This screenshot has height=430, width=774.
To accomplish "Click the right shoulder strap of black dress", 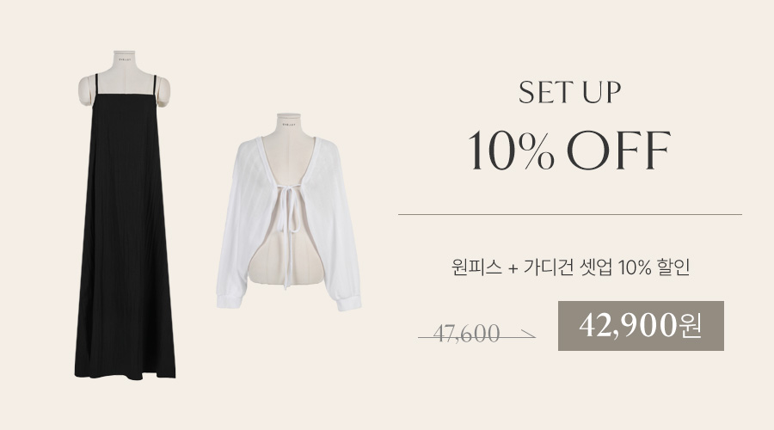I will click(x=154, y=85).
